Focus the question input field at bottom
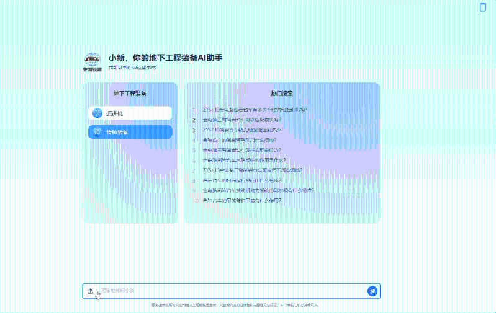 (231, 291)
